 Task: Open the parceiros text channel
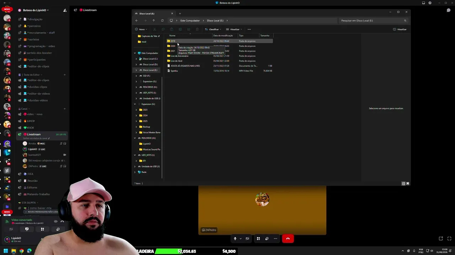[42, 26]
